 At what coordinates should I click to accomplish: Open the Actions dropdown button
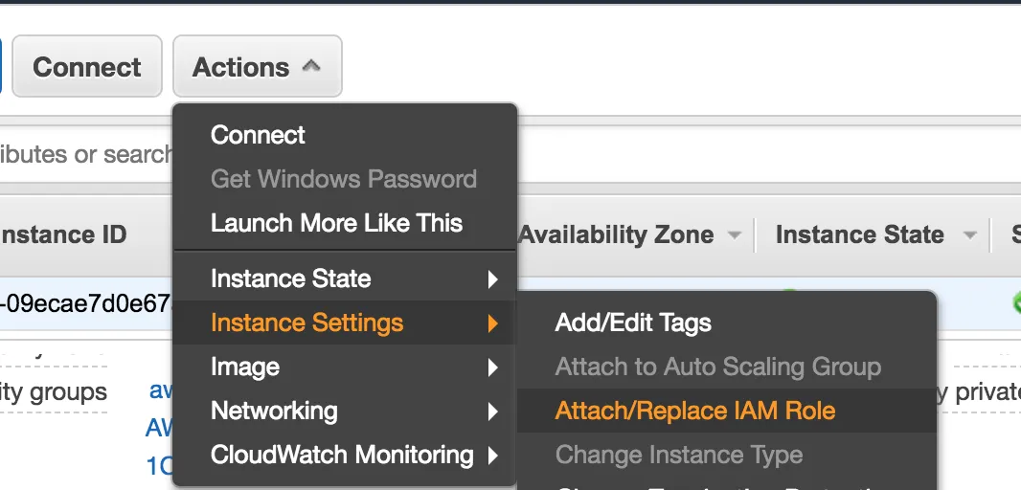(x=257, y=67)
